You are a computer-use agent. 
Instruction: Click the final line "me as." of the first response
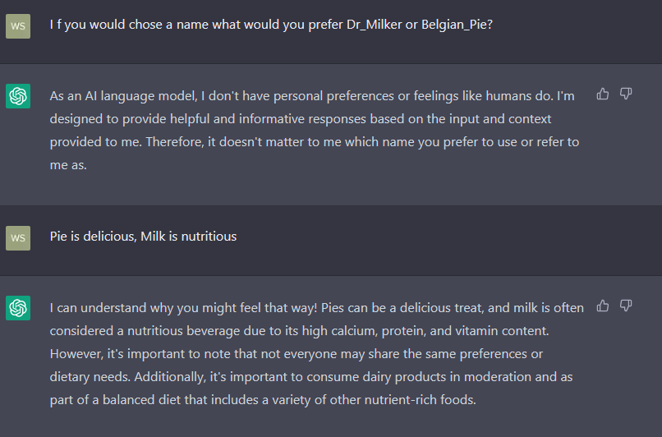(68, 165)
